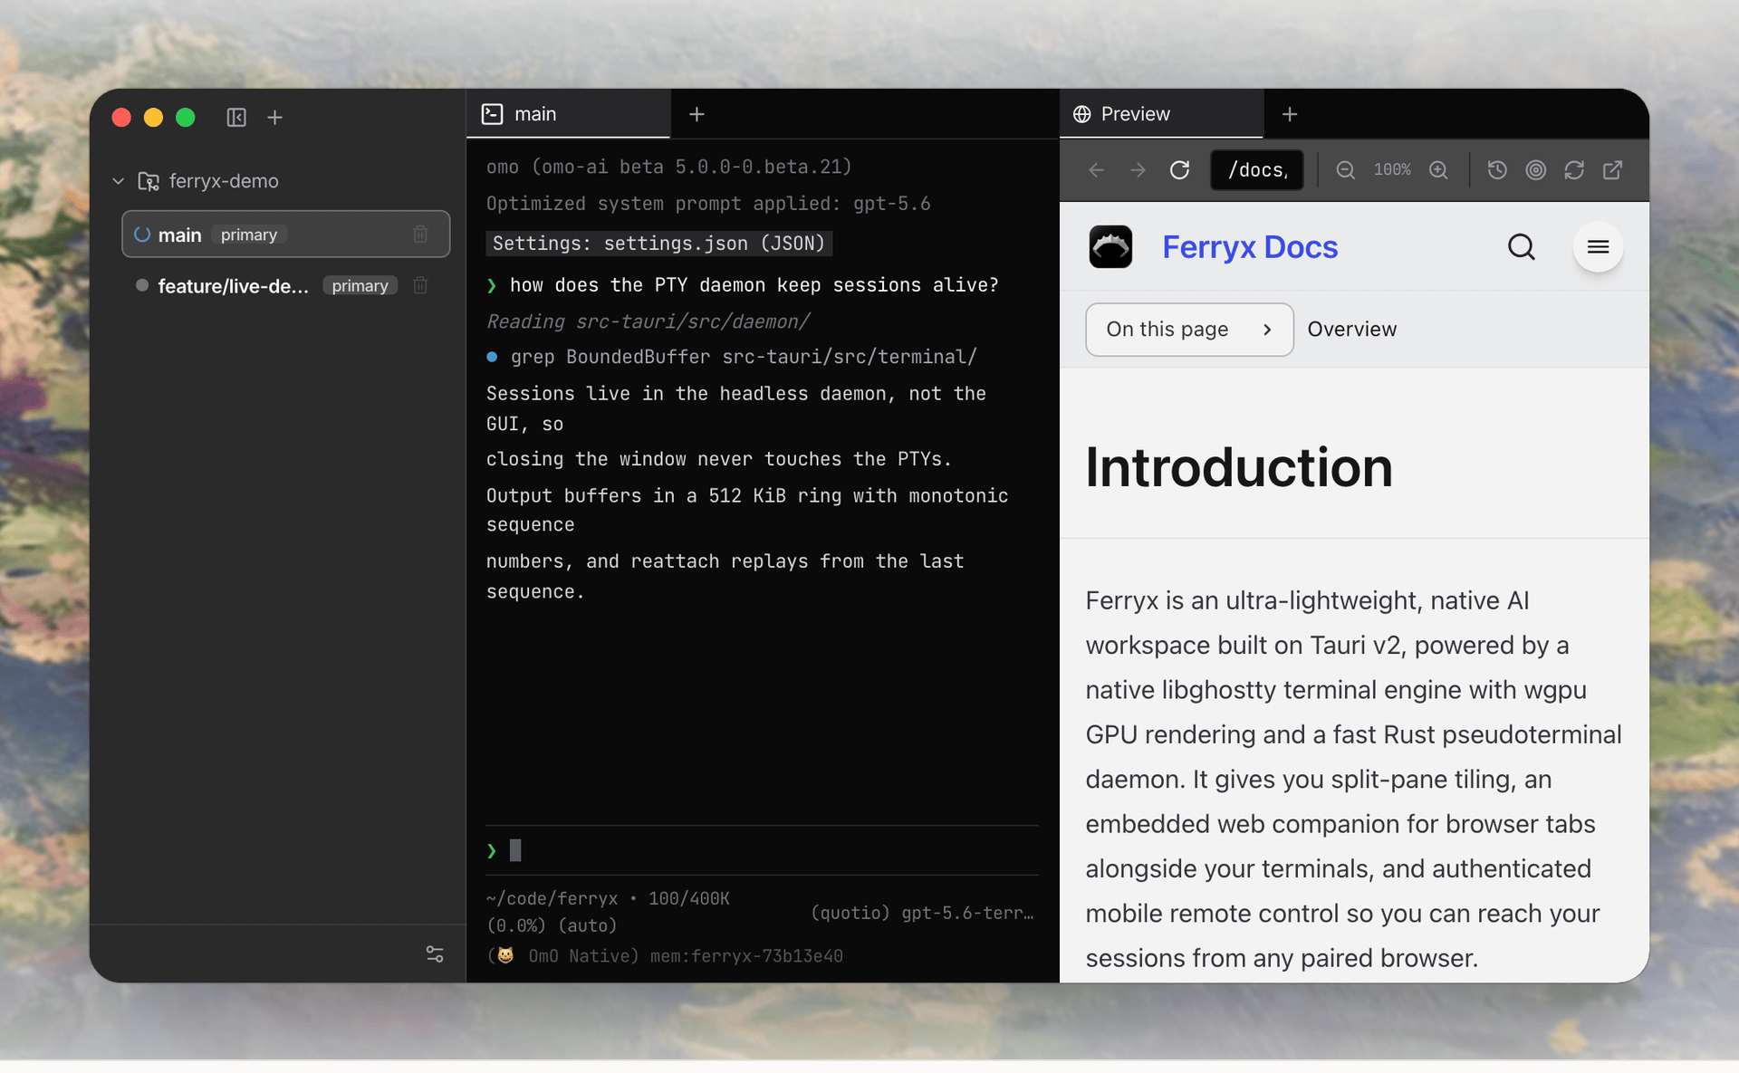Open preview history clock icon

click(x=1497, y=170)
